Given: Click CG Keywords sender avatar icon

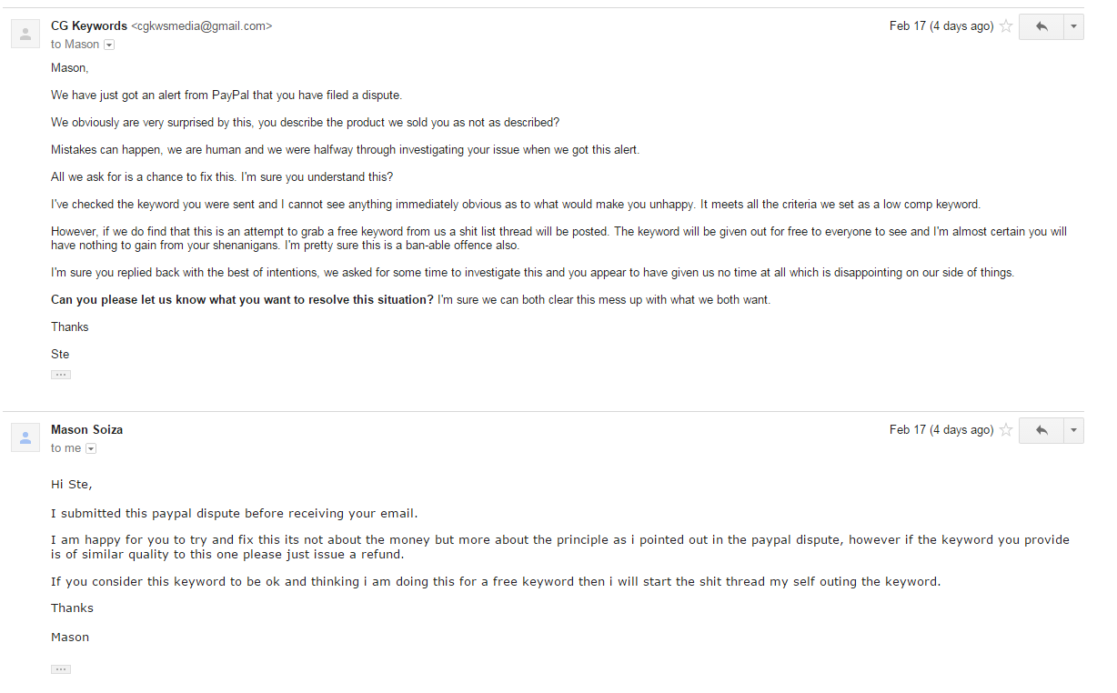Looking at the screenshot, I should [x=25, y=35].
